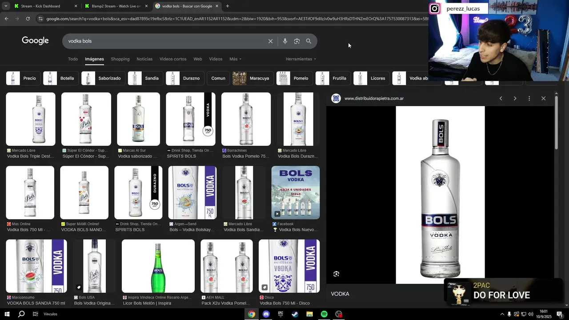The image size is (569, 320).
Task: Clear the search box with the X icon
Action: [x=270, y=41]
